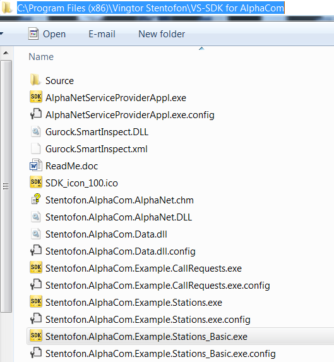
Task: Click the DLL icon of Stentofon.AlphaCom.AlphaNet.DLL
Action: [x=36, y=217]
